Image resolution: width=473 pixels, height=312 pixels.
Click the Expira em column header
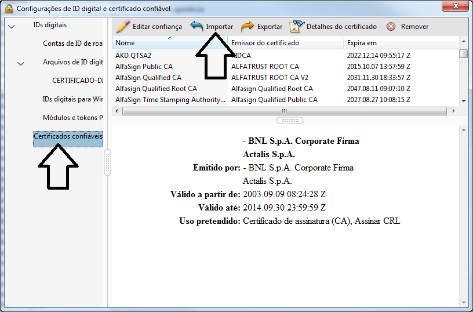pyautogui.click(x=400, y=43)
